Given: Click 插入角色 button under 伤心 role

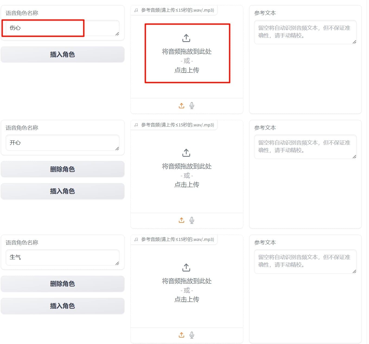Looking at the screenshot, I should click(x=63, y=54).
